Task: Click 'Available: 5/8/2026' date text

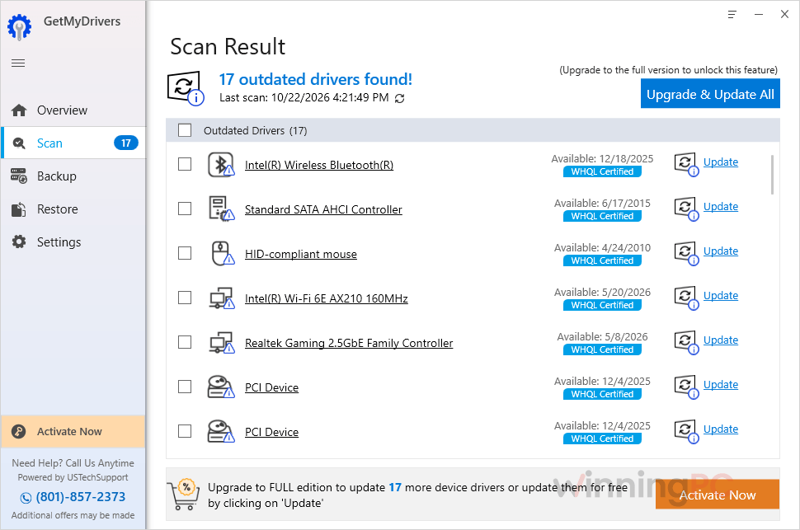Action: click(x=602, y=336)
